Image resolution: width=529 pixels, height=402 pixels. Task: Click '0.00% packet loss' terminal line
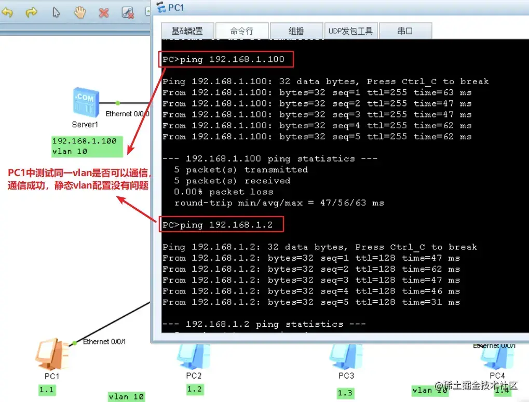point(224,192)
